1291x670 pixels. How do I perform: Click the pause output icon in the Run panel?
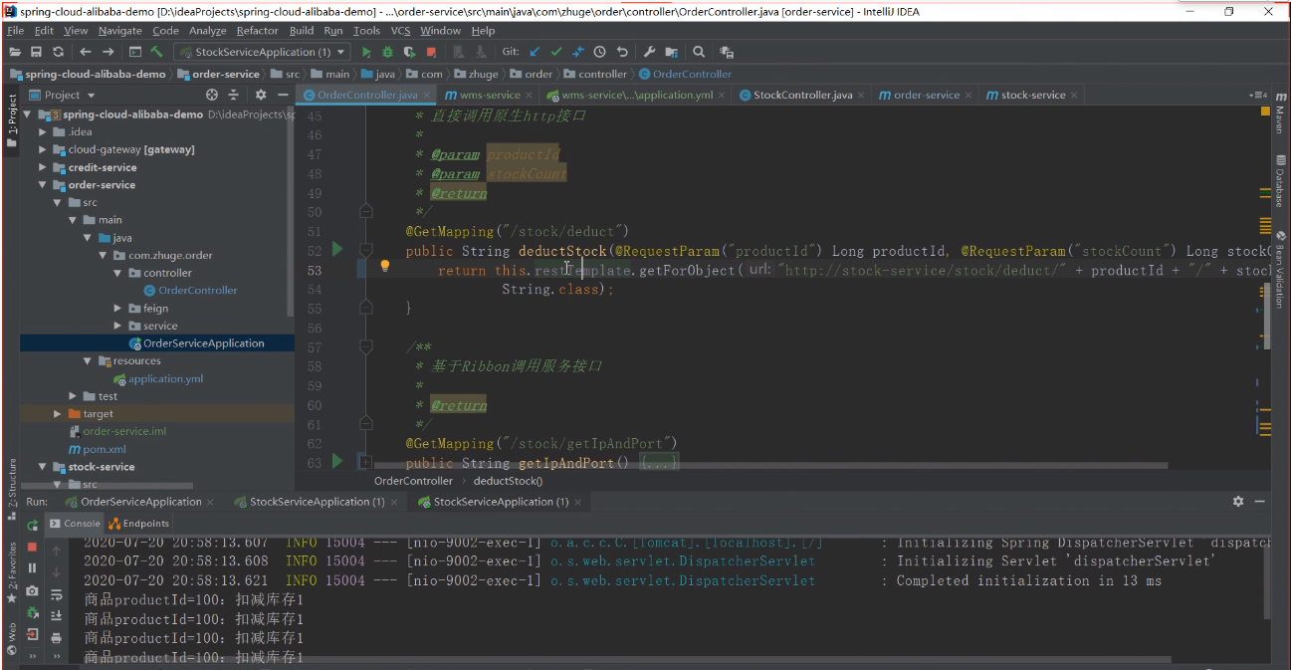point(33,568)
